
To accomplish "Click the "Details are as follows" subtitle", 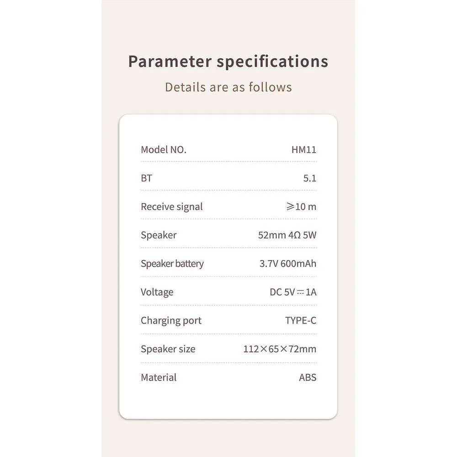I will [228, 87].
